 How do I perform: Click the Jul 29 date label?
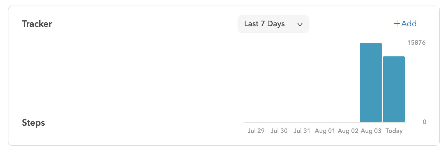tap(256, 131)
